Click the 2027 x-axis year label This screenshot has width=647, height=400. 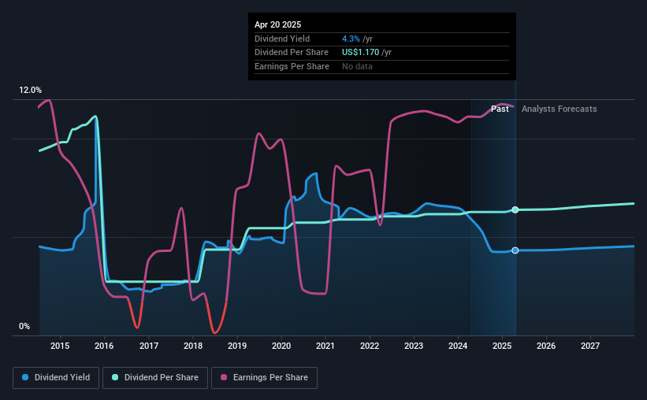point(590,346)
